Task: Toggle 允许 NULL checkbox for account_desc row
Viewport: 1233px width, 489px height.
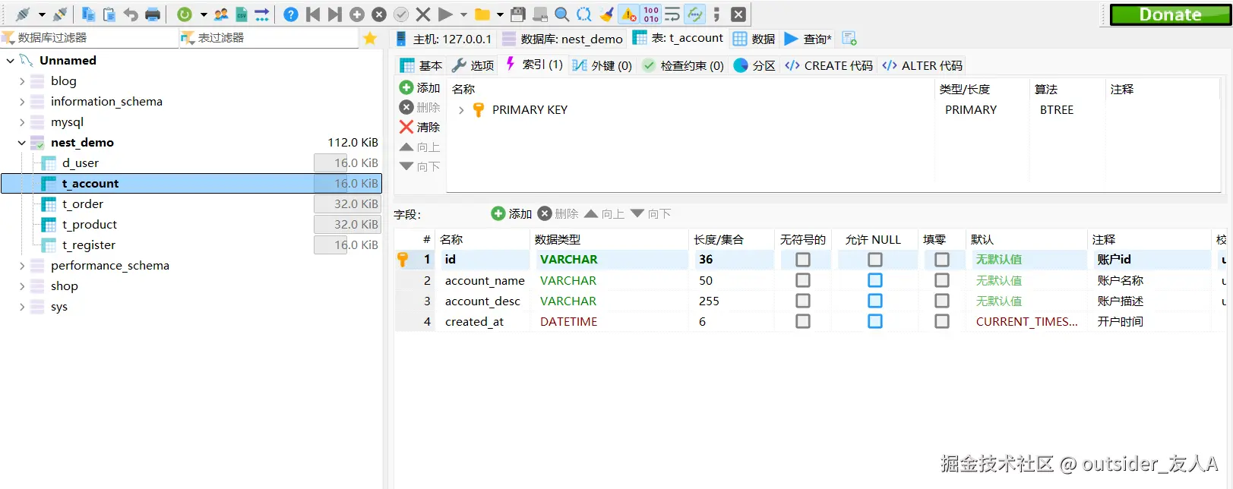Action: [x=875, y=301]
